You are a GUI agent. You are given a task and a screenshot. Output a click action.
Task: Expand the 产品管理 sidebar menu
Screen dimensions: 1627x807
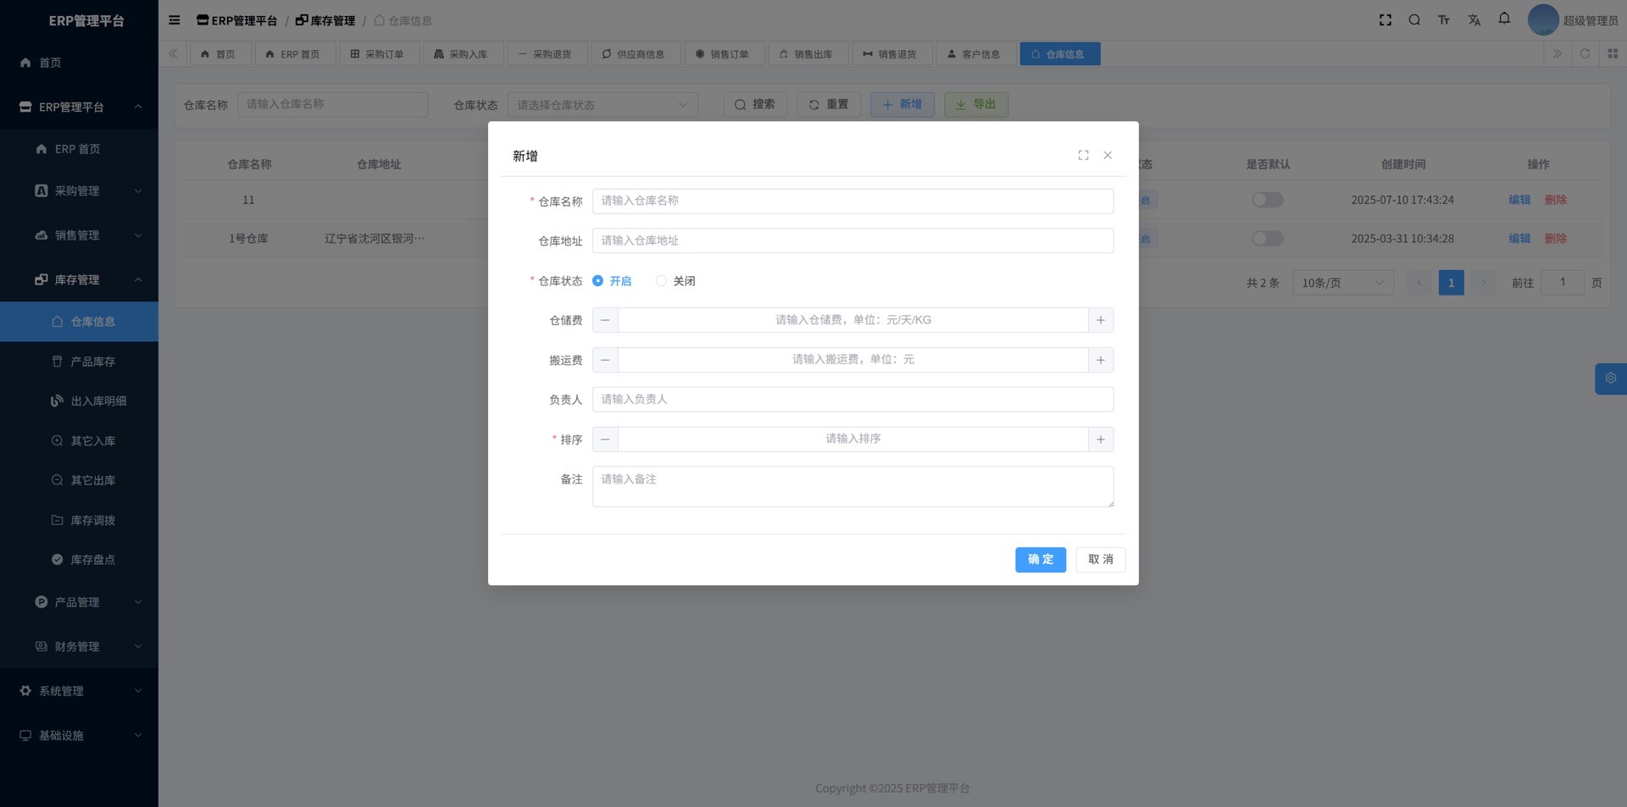point(79,602)
